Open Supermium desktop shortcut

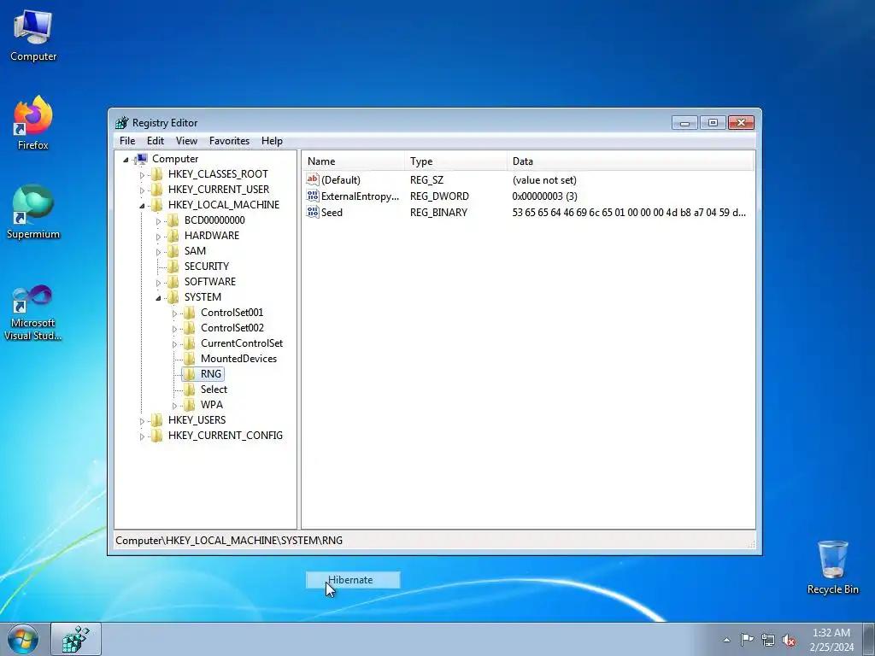coord(33,212)
